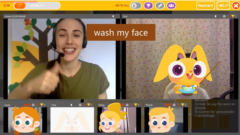Click red X on Harry's tile
240x135 pixels.
tap(131, 105)
